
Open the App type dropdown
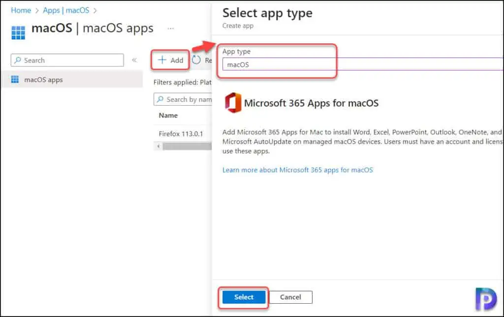click(x=363, y=64)
